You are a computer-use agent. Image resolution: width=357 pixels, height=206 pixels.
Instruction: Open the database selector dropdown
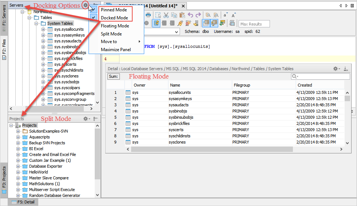pos(176,32)
